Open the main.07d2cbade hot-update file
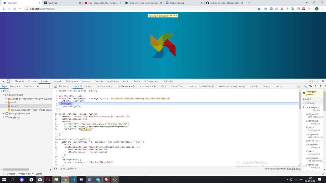The width and height of the screenshot is (326, 183). 32,110
